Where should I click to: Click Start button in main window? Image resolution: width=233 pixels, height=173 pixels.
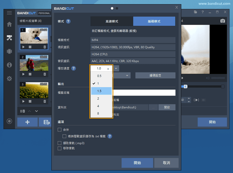(212, 122)
